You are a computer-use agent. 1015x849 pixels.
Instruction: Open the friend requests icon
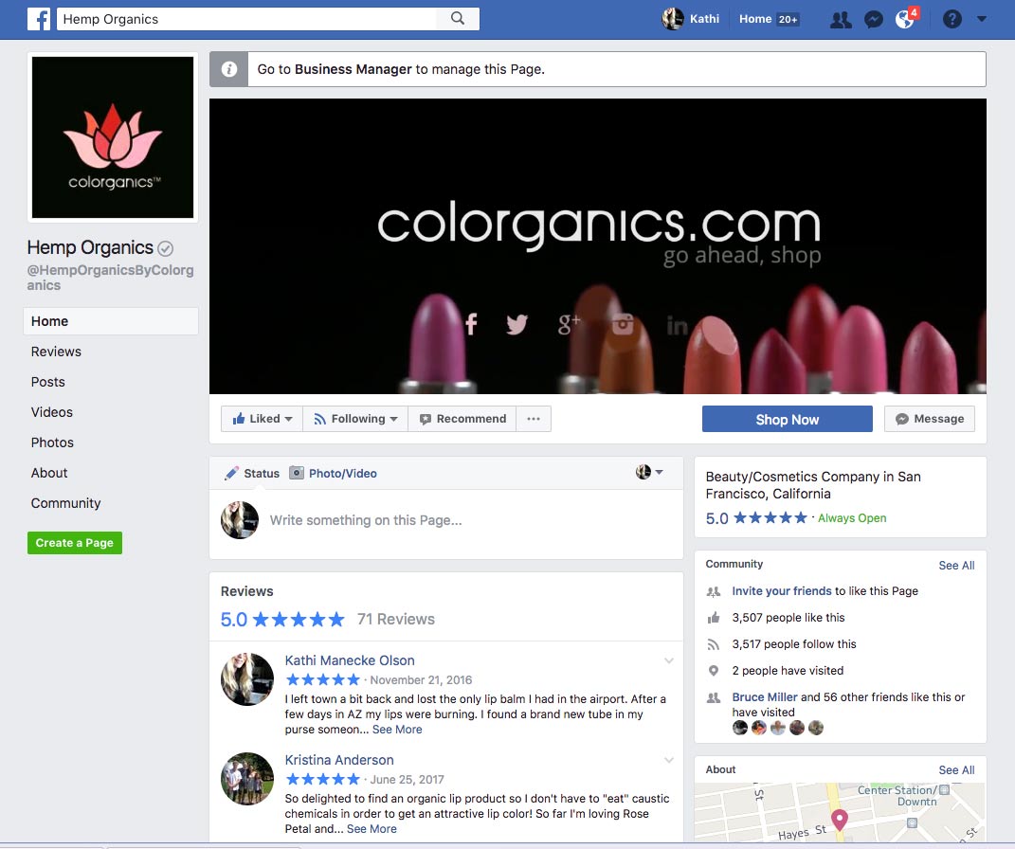point(841,19)
